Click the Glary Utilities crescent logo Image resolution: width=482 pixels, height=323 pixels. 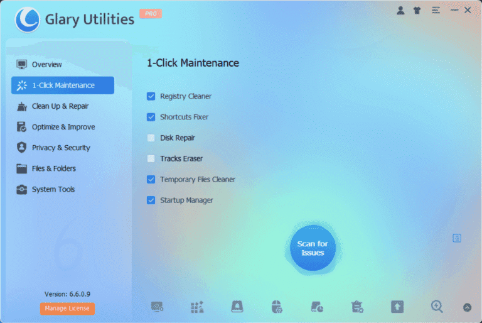28,19
